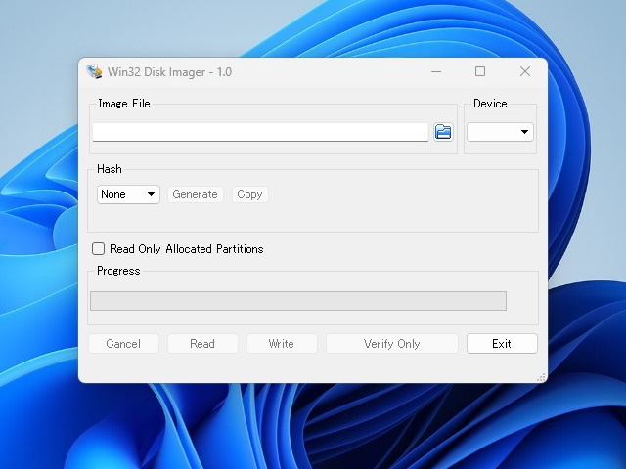Image resolution: width=626 pixels, height=469 pixels.
Task: Close the Win32 Disk Imager window
Action: tap(525, 71)
